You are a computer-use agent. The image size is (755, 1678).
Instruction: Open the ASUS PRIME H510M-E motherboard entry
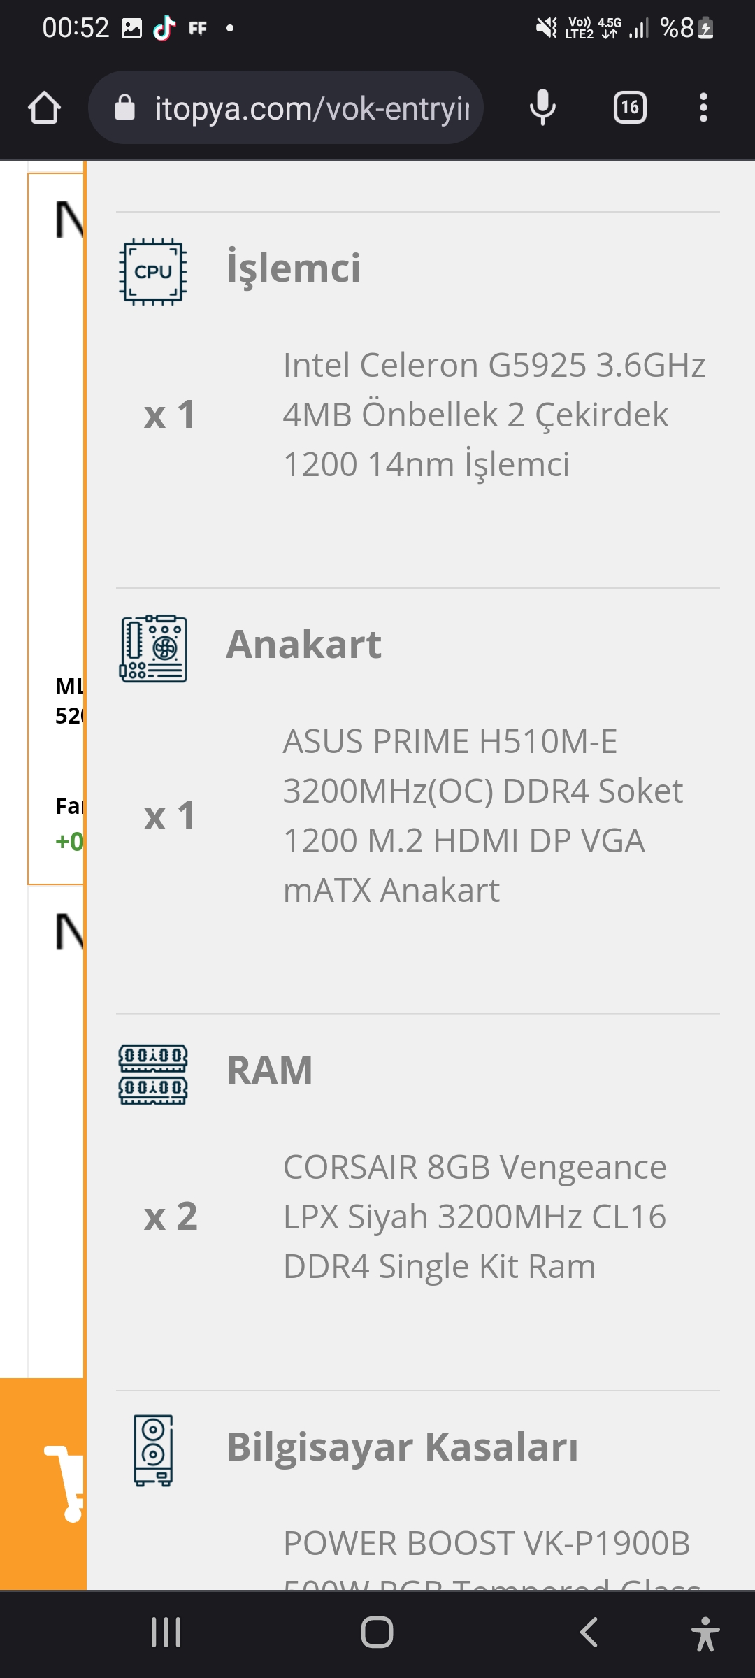(x=482, y=815)
